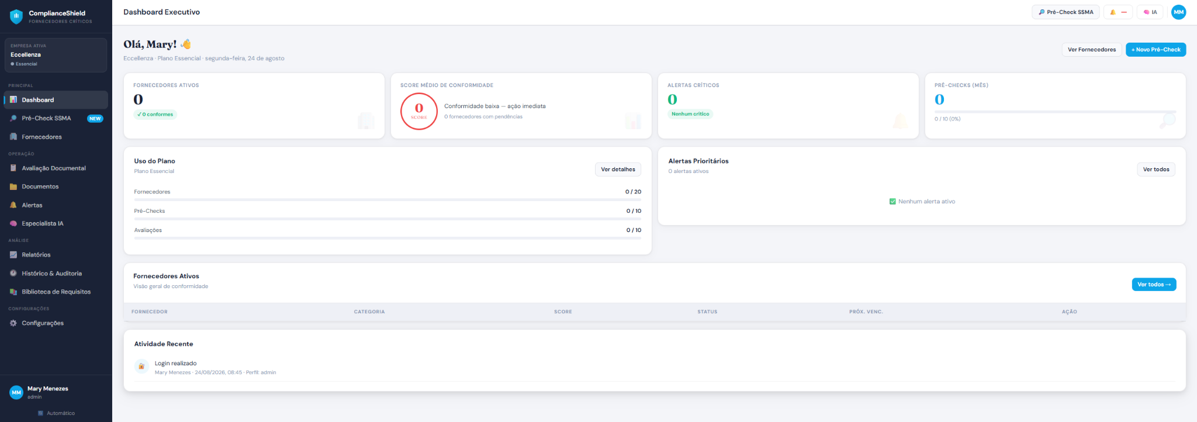Click the STATUS column header
1197x422 pixels.
[707, 312]
